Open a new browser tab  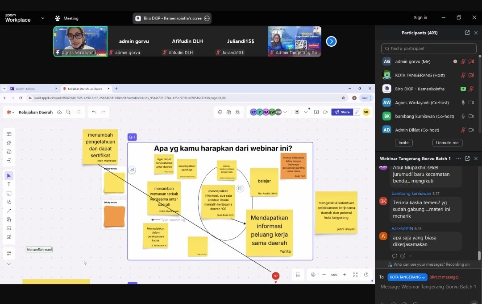[116, 89]
